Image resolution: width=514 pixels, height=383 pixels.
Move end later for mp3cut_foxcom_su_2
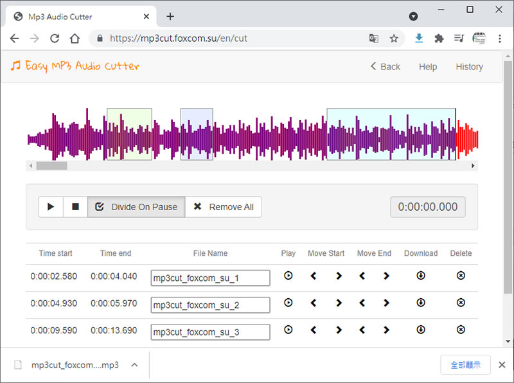coord(386,303)
